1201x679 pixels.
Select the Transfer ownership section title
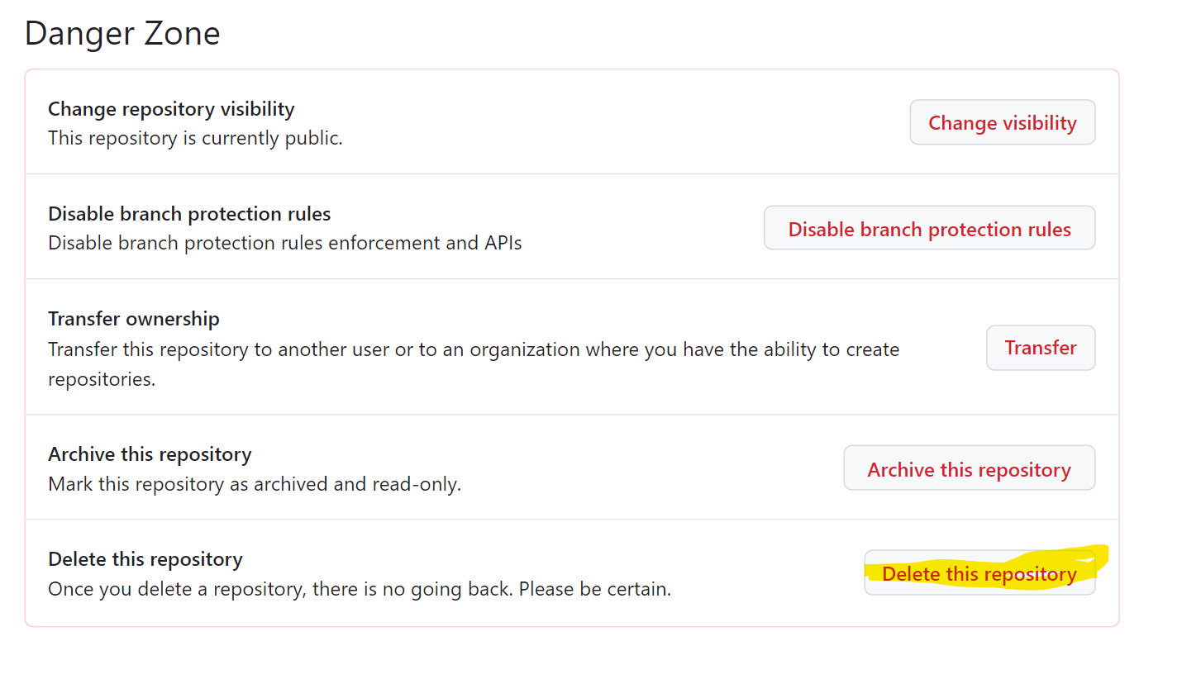133,318
